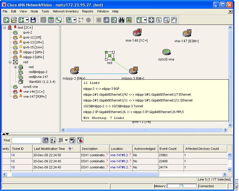Click the layout map icon
This screenshot has width=239, height=191.
tap(140, 20)
